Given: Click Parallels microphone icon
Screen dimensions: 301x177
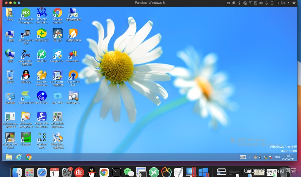Looking at the screenshot, I should pos(267,3).
